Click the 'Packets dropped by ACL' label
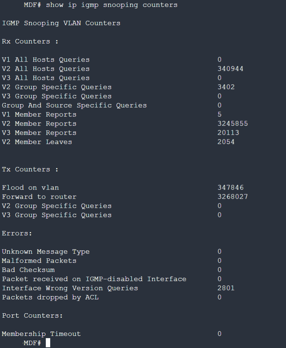The width and height of the screenshot is (286, 348). [x=50, y=298]
